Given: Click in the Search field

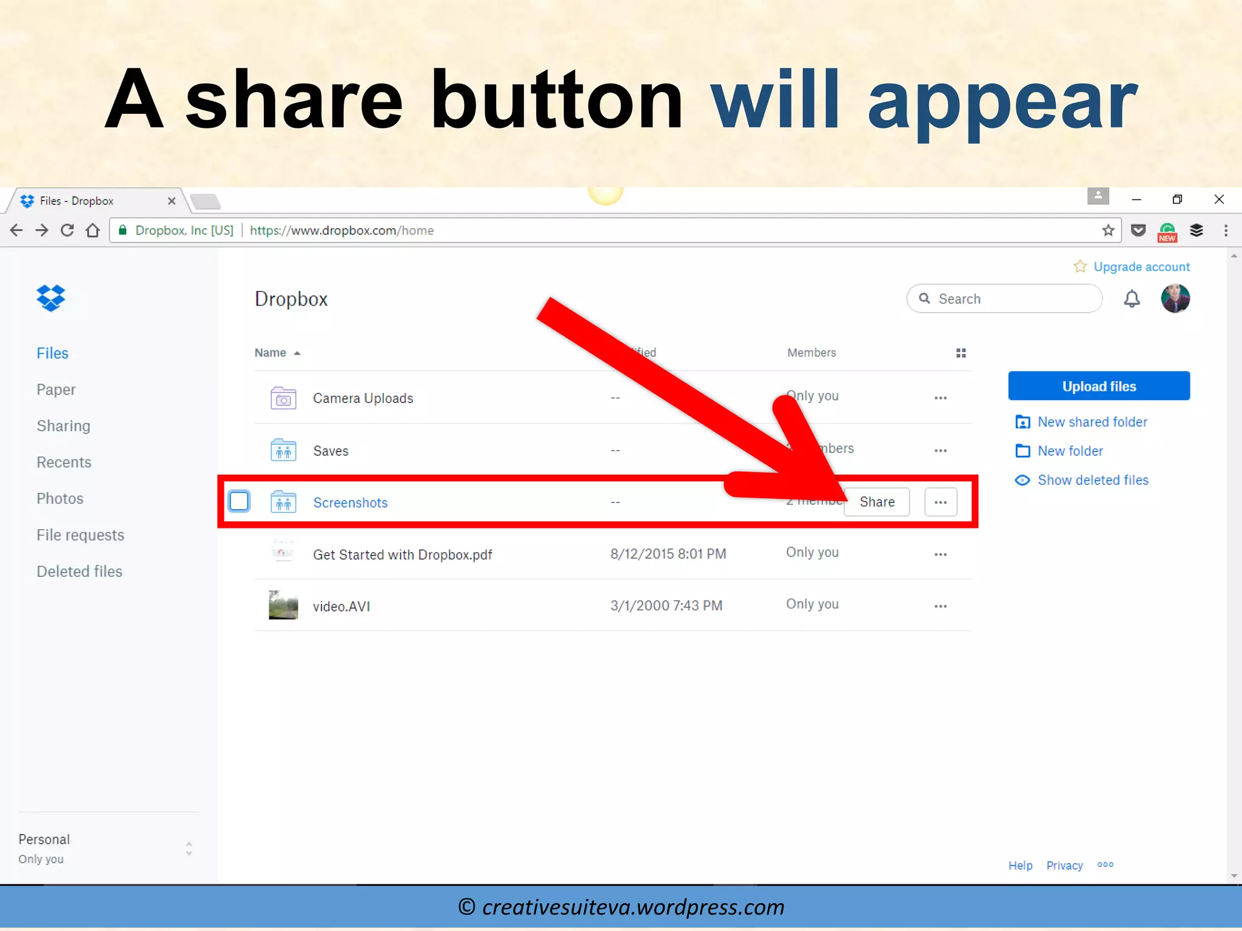Looking at the screenshot, I should coord(1004,299).
